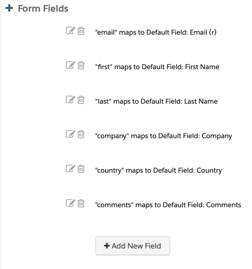Delete the "comments" field mapping
252x269 pixels.
[x=81, y=203]
